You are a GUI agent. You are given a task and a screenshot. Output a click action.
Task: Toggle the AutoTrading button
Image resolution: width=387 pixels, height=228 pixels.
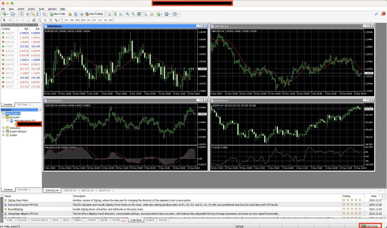tap(94, 14)
